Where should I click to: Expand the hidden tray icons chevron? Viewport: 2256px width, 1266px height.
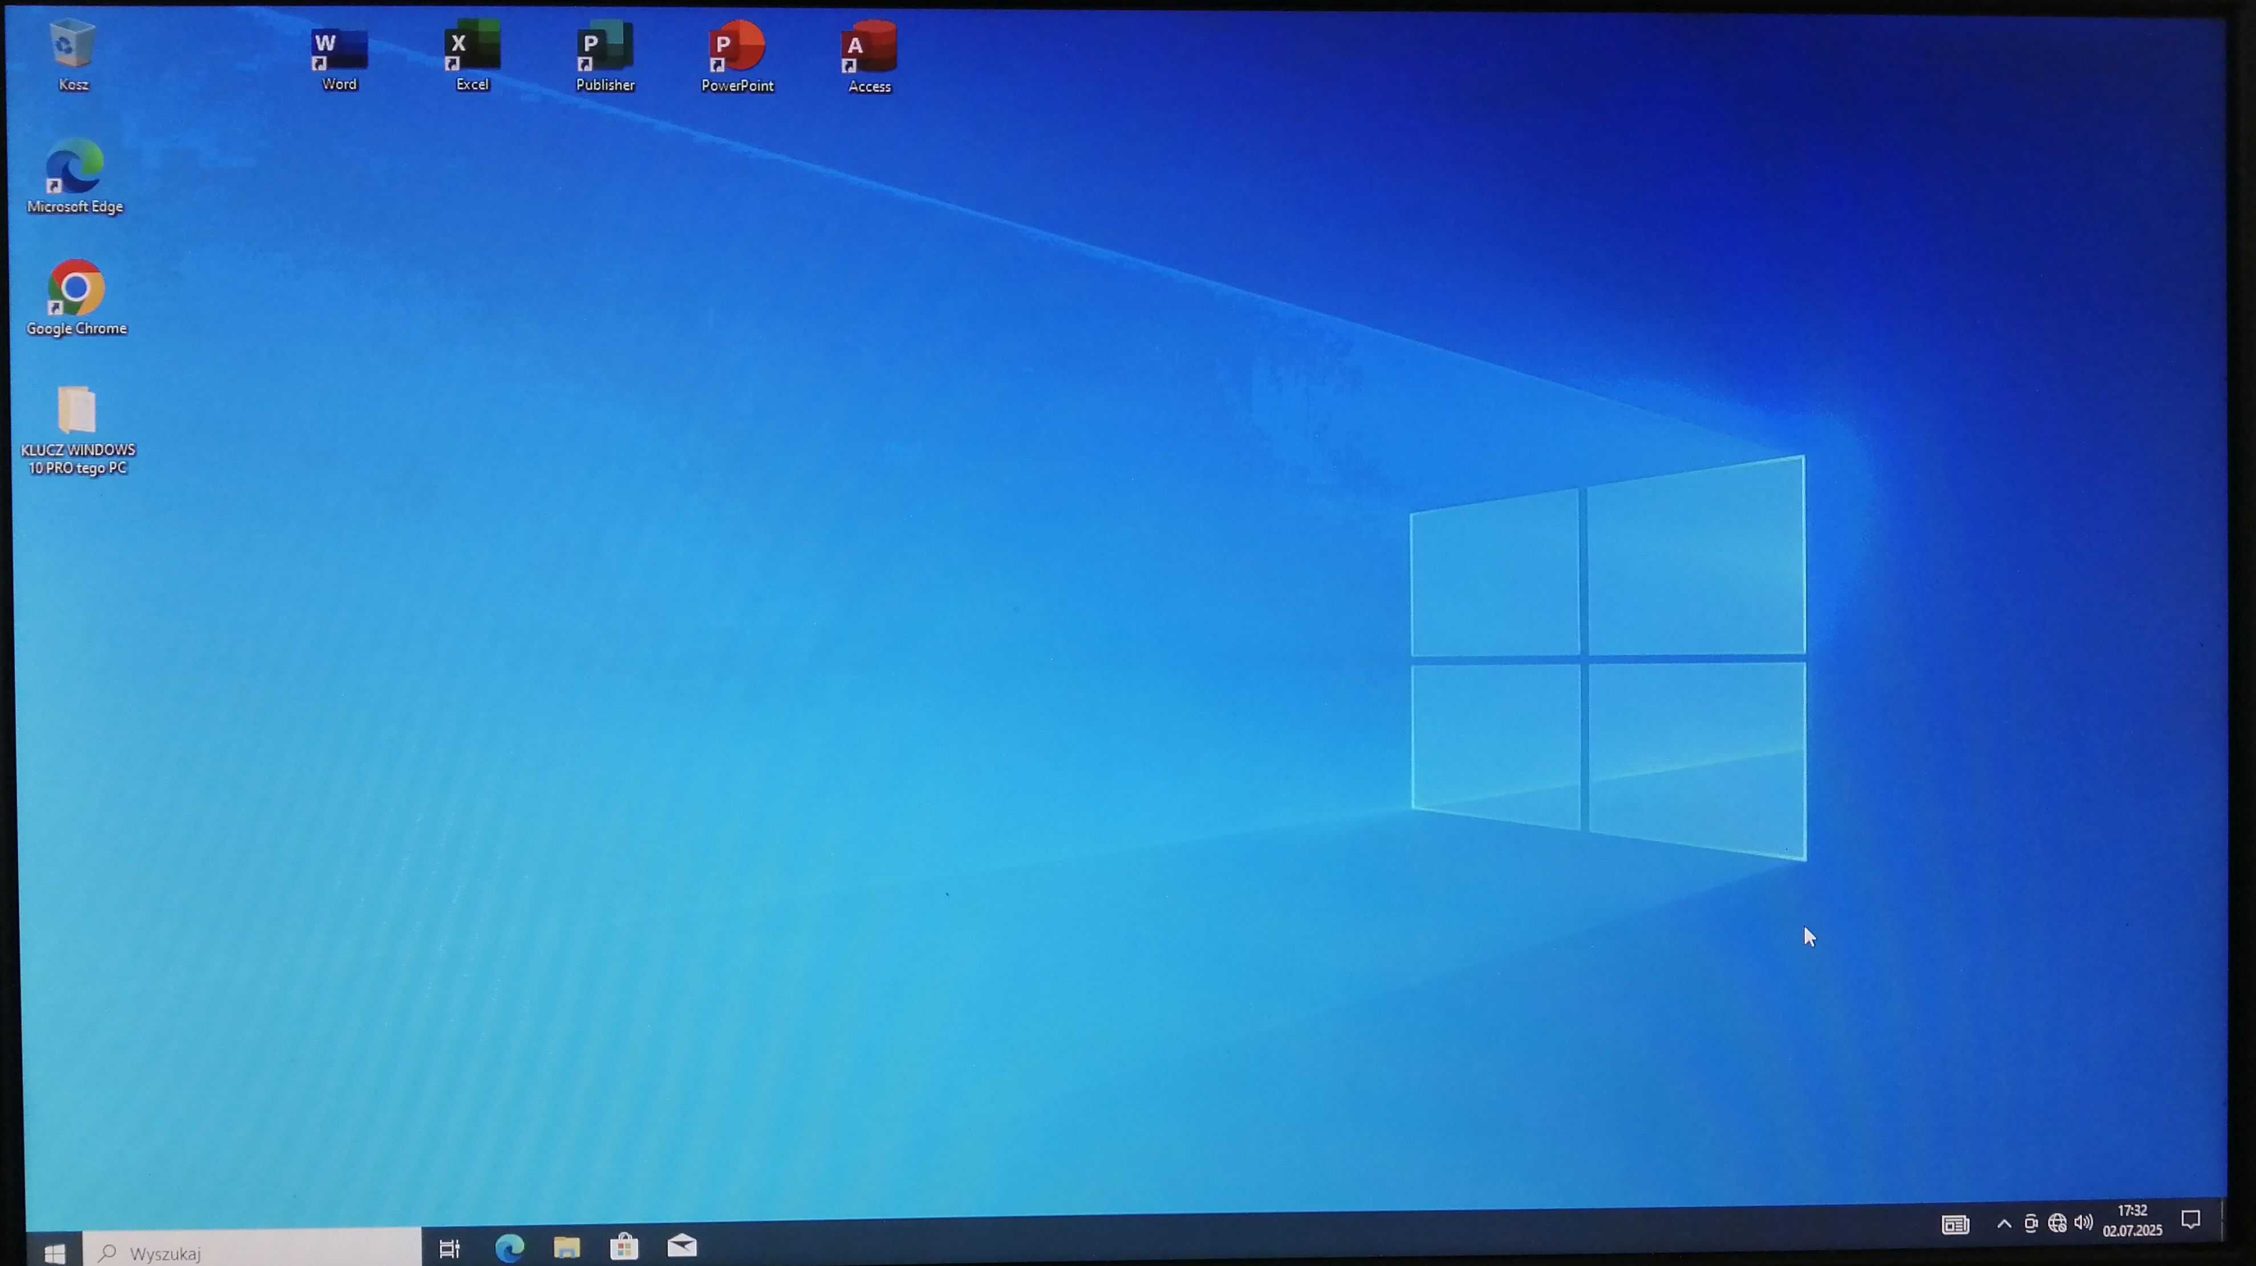pyautogui.click(x=2004, y=1224)
